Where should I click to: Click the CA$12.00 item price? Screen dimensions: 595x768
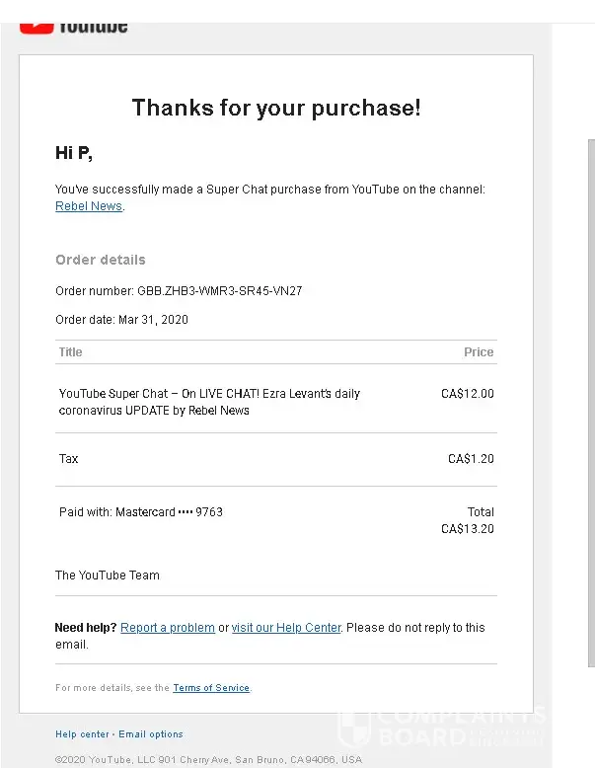pos(468,394)
